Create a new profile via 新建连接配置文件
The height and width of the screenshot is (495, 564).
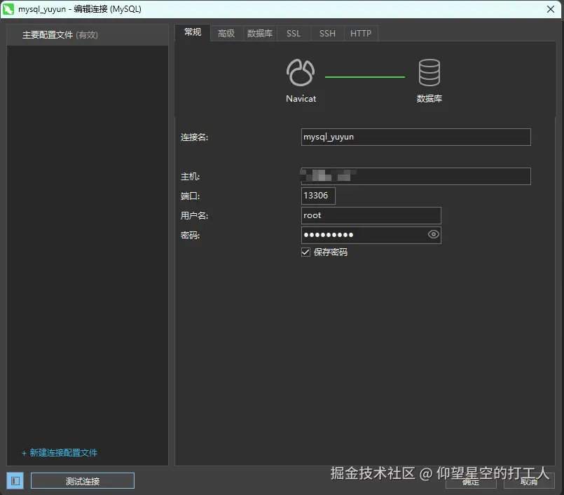(x=60, y=454)
